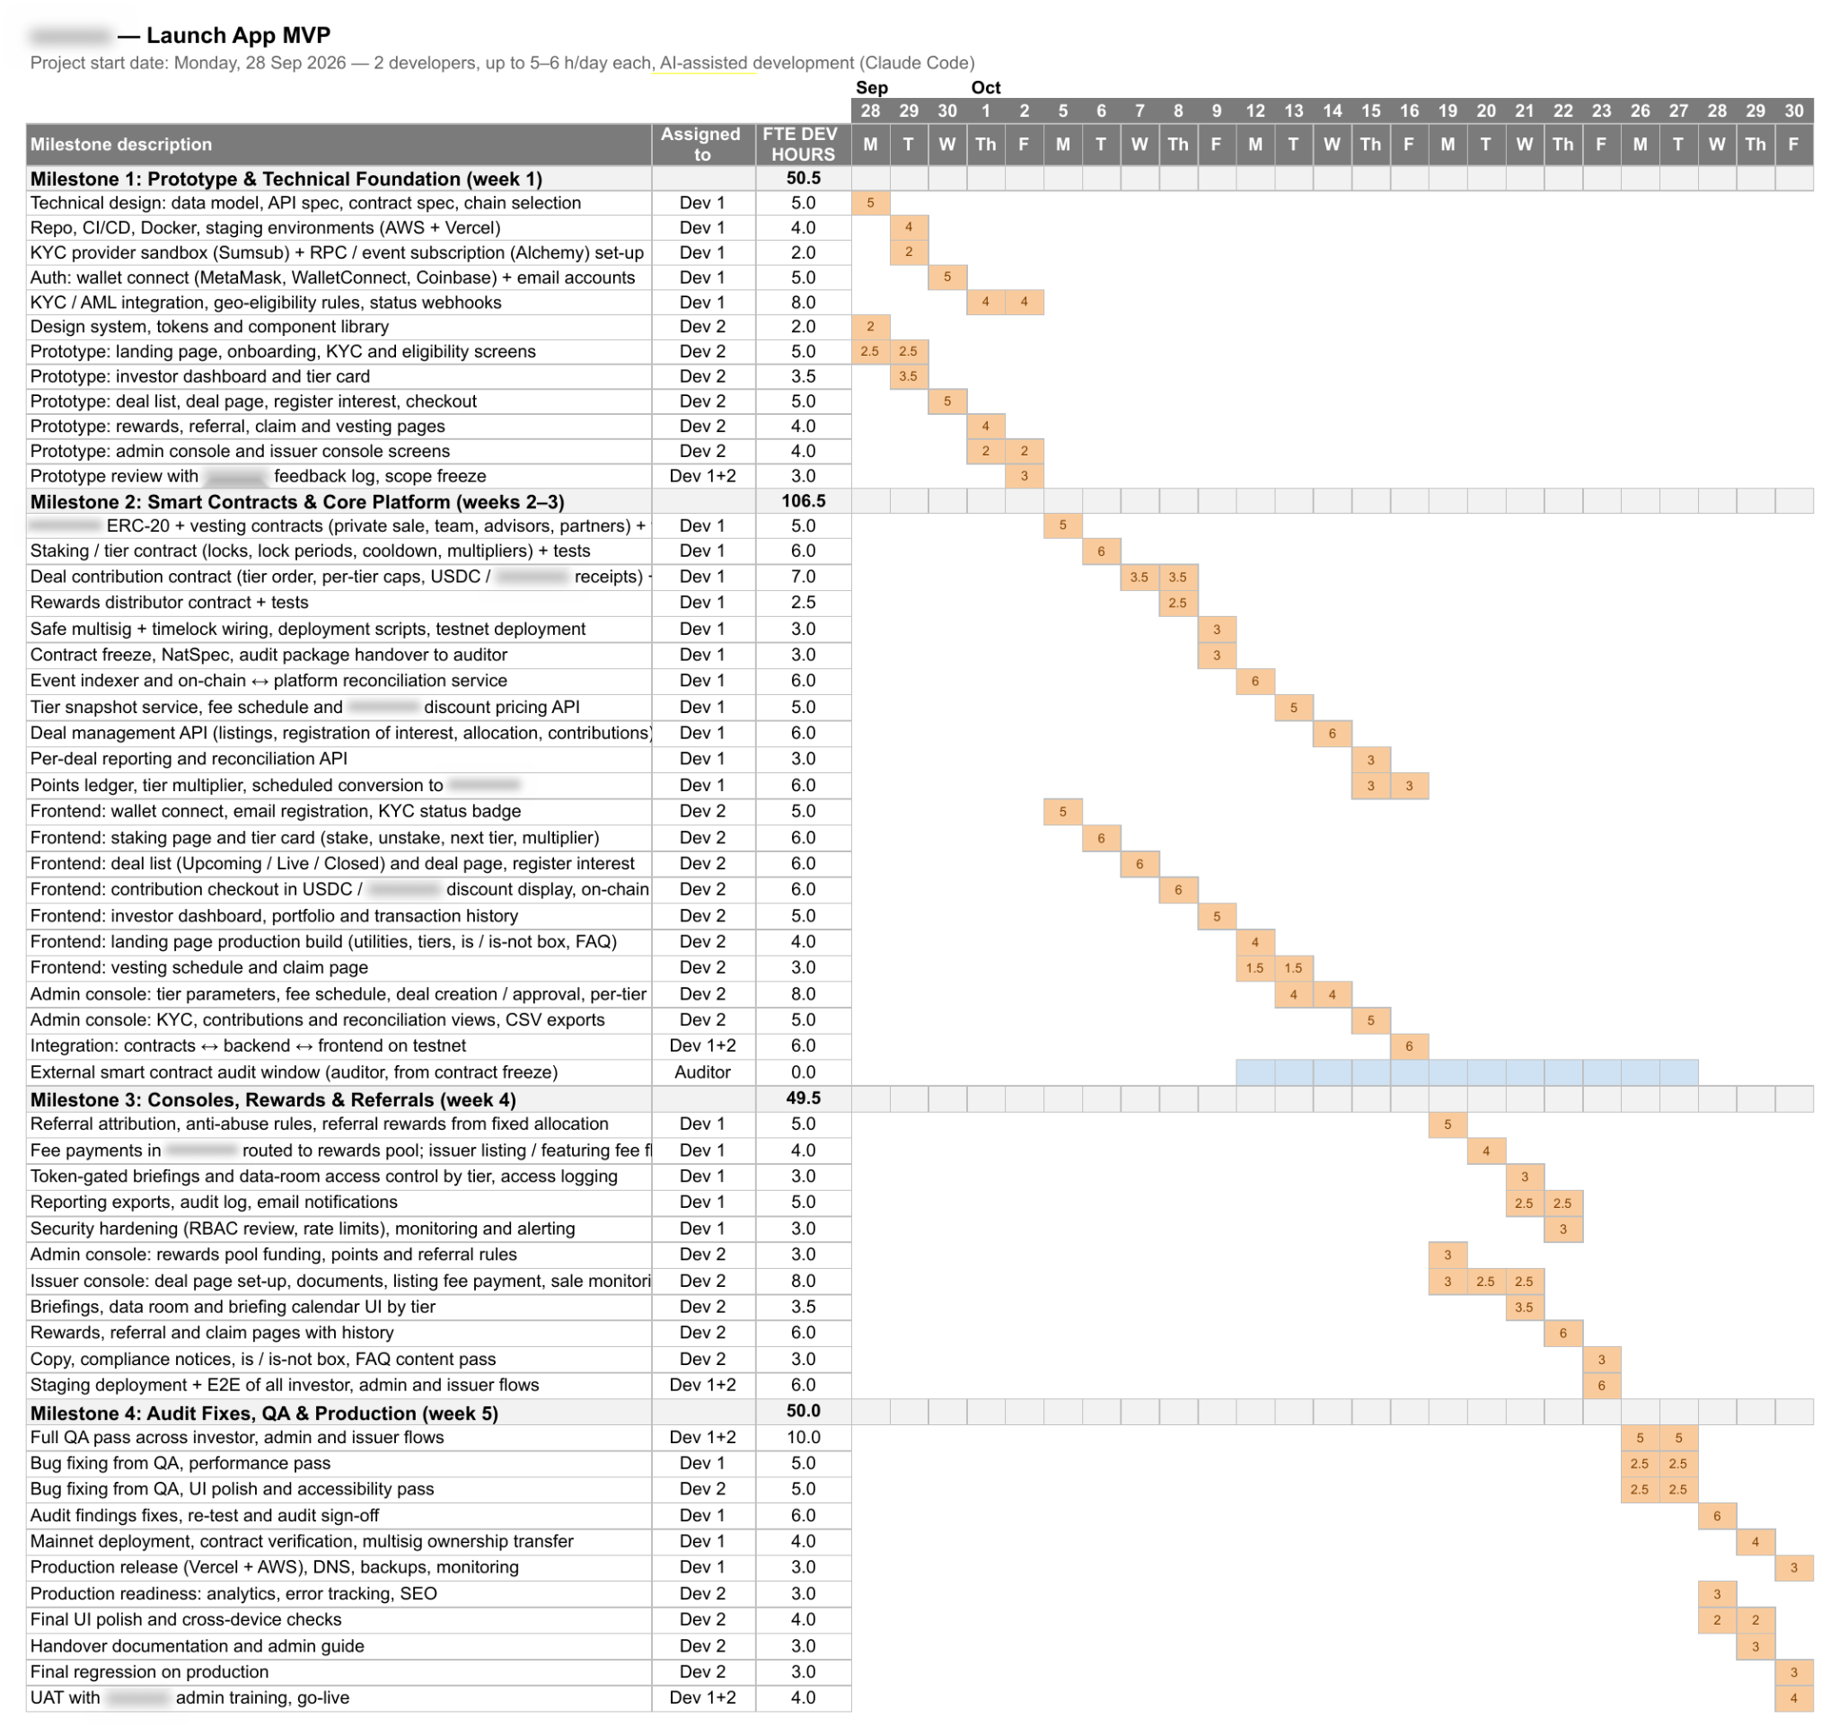Click the 'Sep' month label in the timeline

click(871, 88)
